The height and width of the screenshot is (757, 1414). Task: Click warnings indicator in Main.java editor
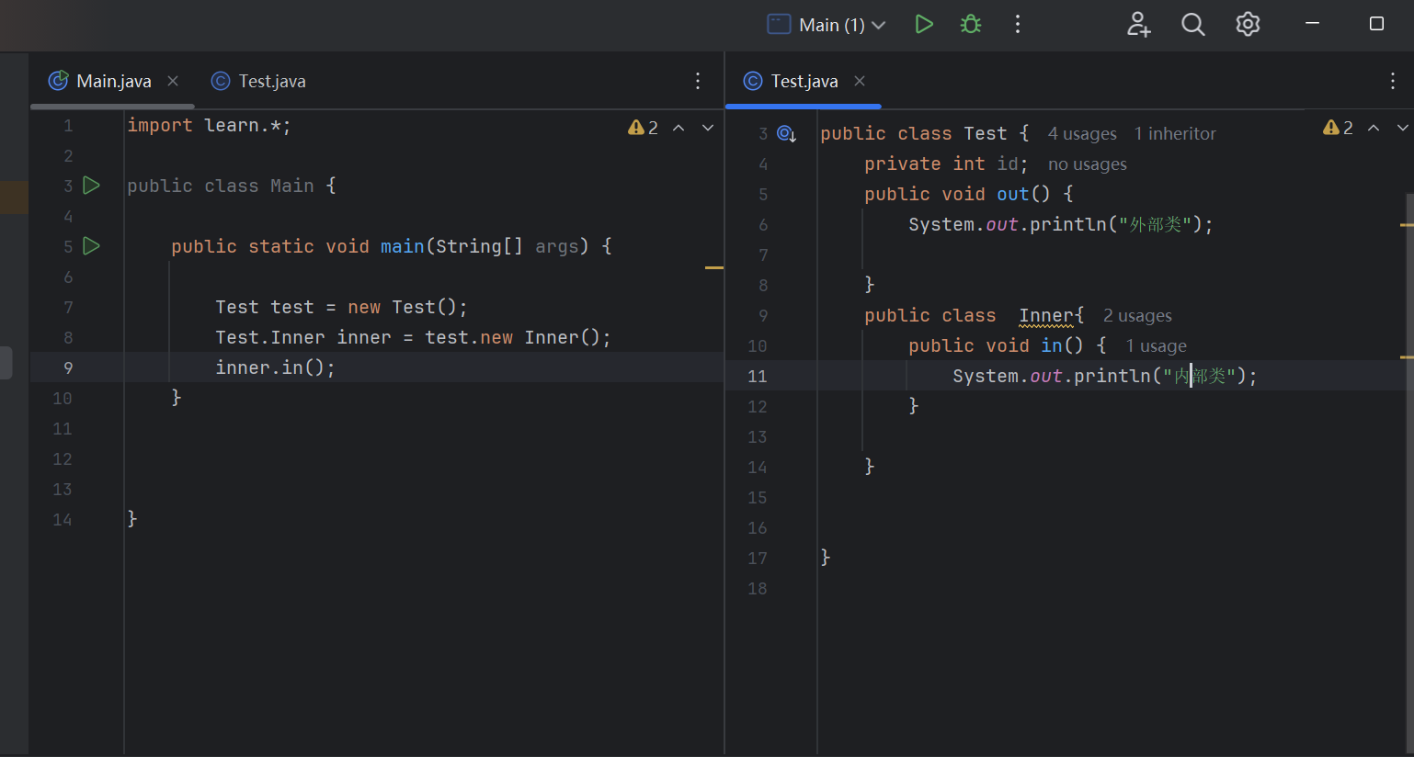(x=643, y=128)
